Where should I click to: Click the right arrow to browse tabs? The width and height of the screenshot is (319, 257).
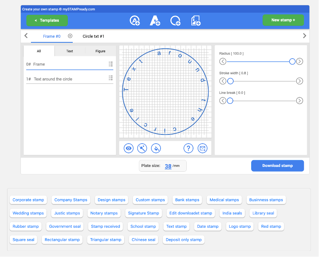click(x=305, y=36)
